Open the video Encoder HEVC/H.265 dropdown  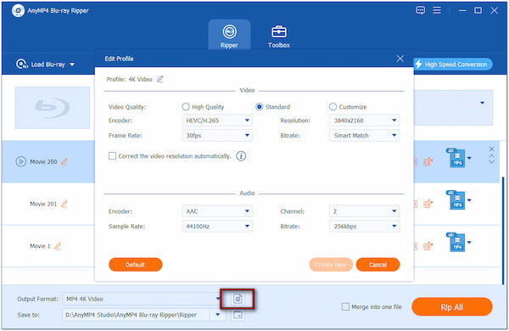[217, 121]
